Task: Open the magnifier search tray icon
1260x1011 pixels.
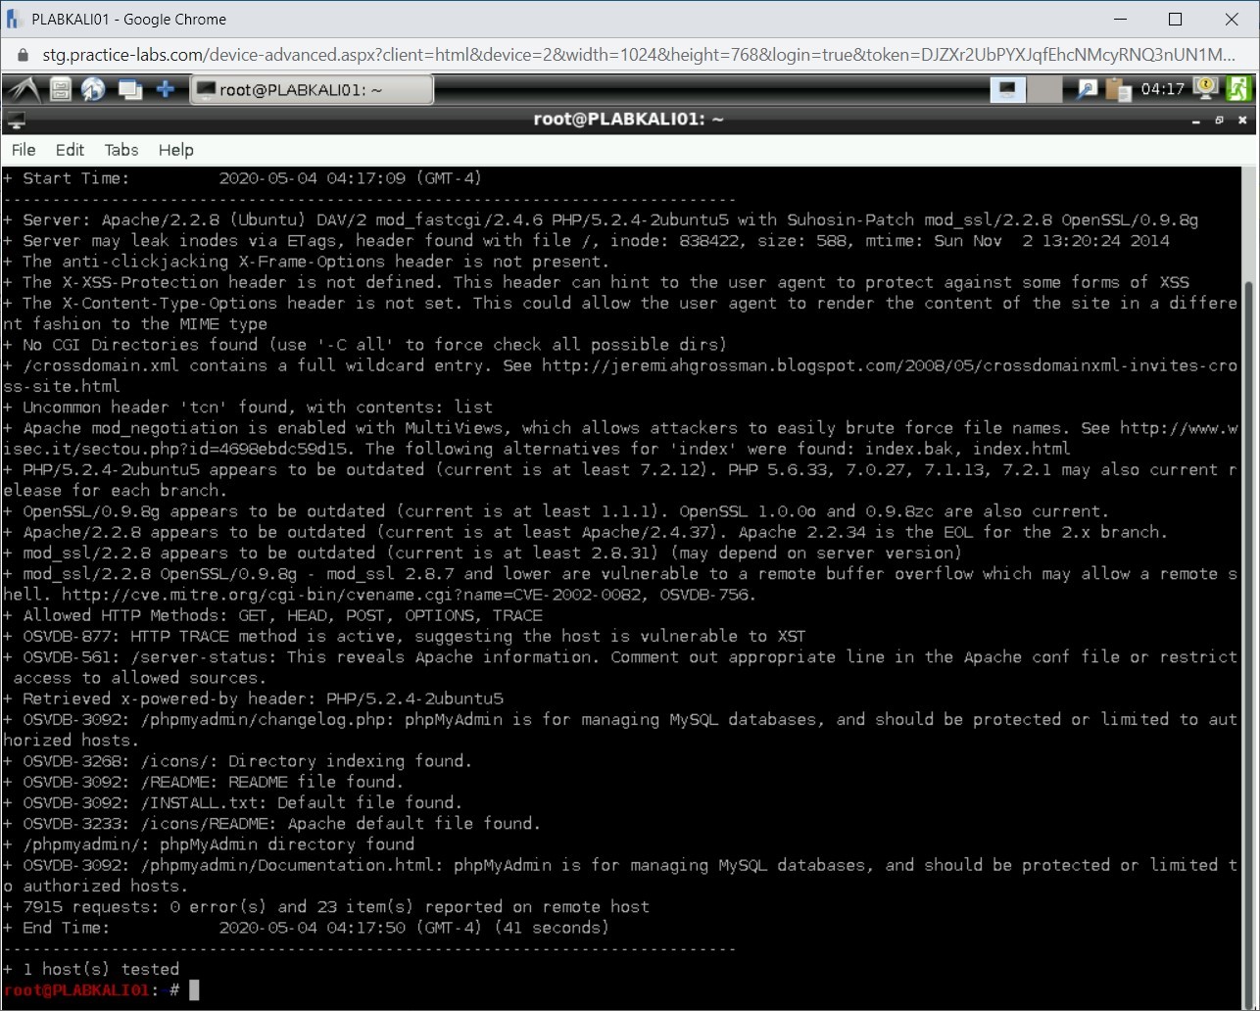Action: point(1087,89)
